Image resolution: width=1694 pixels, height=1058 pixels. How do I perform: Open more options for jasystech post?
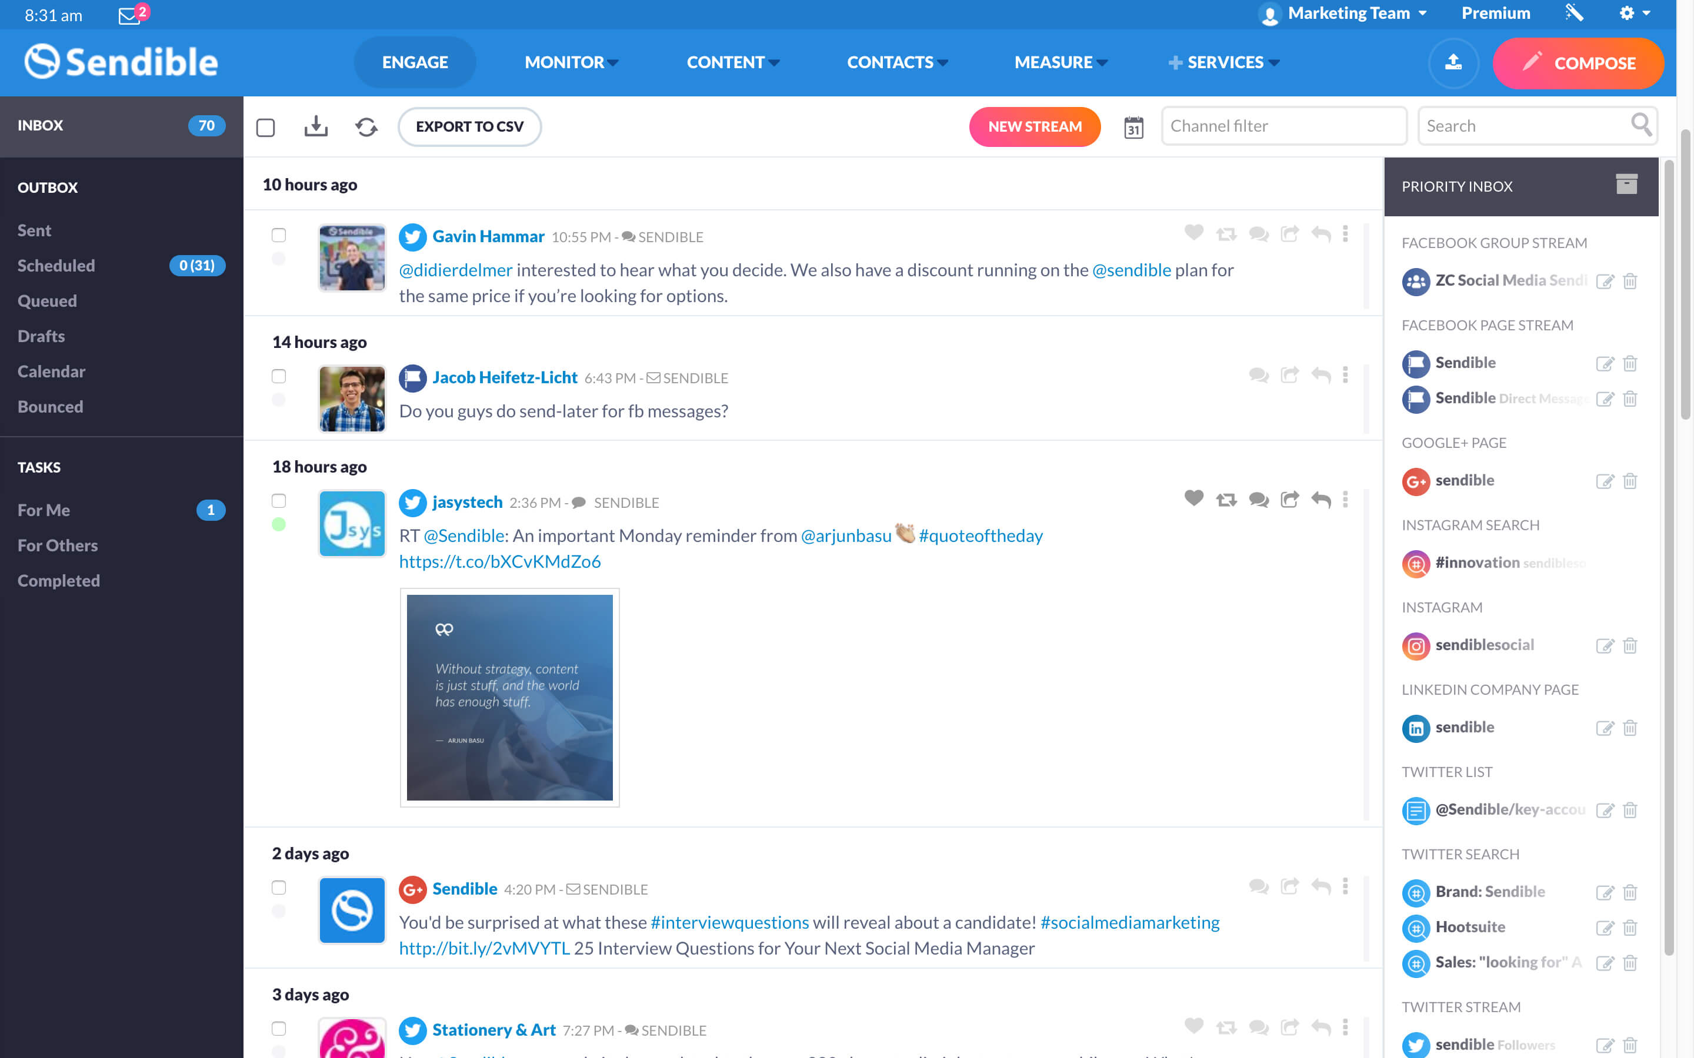click(x=1345, y=500)
